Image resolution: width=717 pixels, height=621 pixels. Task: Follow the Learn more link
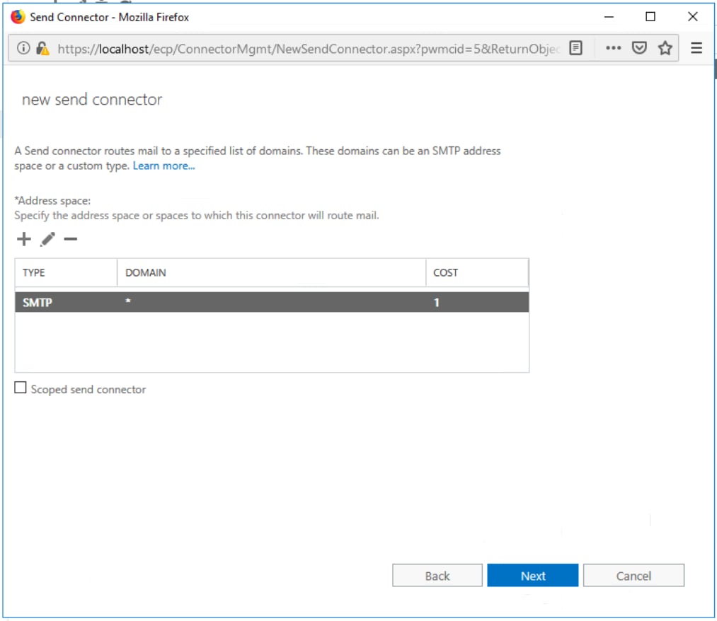[x=164, y=166]
